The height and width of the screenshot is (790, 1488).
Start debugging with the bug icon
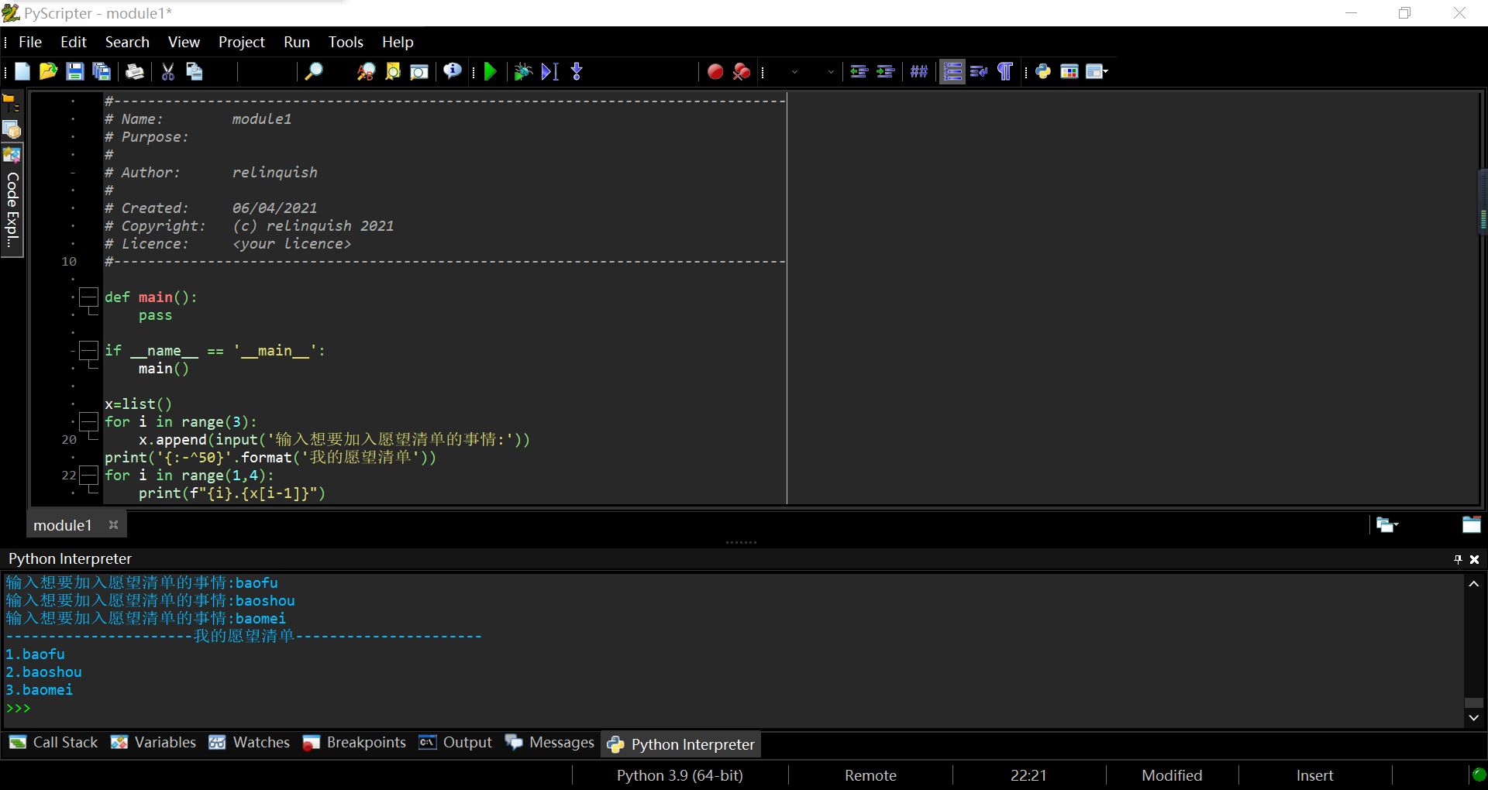coord(523,72)
